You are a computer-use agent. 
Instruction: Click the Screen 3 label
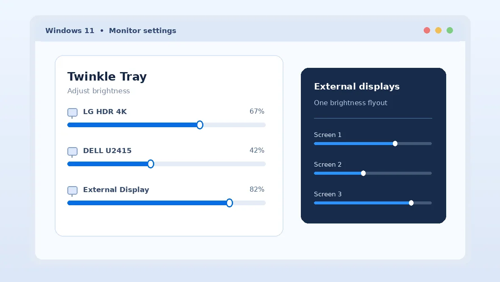click(x=328, y=194)
